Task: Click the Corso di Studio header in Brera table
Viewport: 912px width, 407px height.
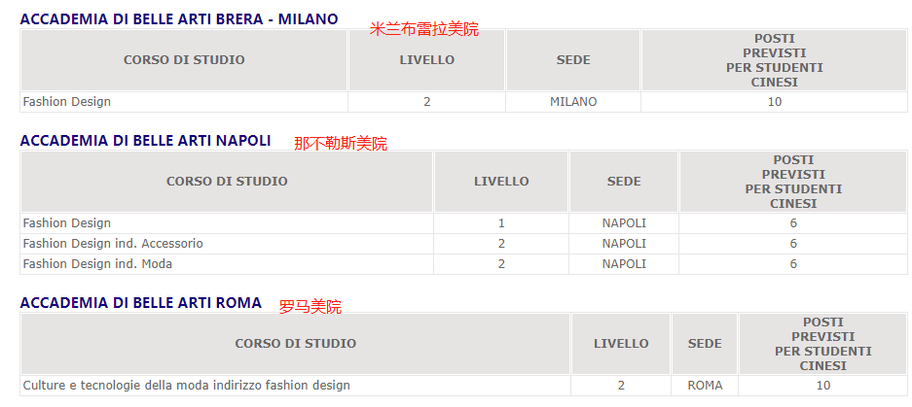Action: click(x=184, y=60)
